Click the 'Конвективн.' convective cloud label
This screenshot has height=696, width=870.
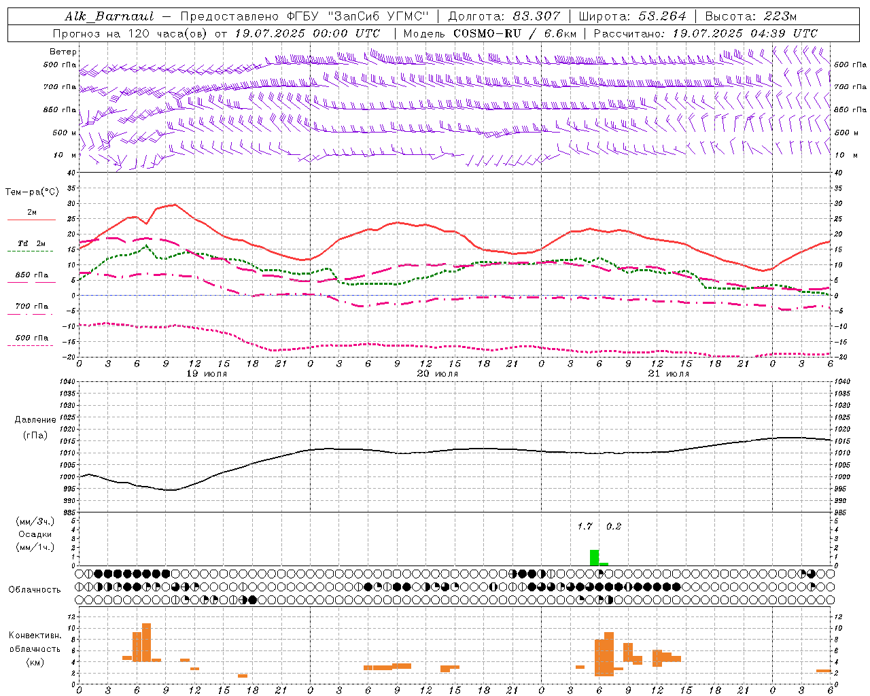pyautogui.click(x=35, y=635)
